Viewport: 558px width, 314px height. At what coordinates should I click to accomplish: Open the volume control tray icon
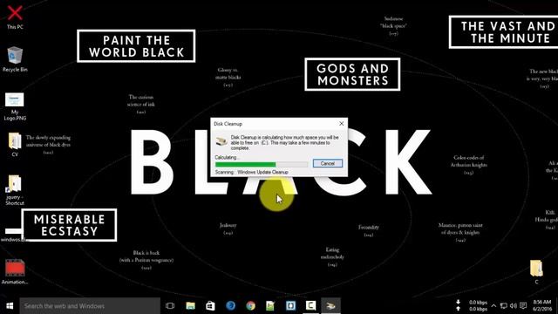tap(514, 306)
